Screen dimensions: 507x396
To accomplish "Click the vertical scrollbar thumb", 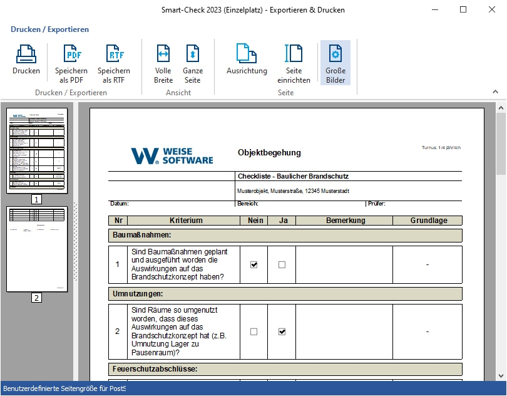I will point(501,144).
